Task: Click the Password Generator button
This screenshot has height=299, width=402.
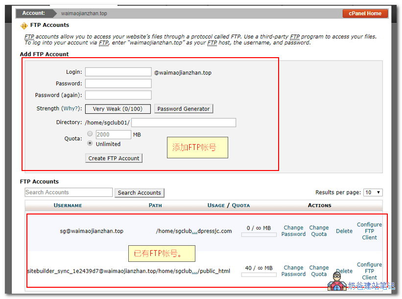Action: pyautogui.click(x=184, y=109)
